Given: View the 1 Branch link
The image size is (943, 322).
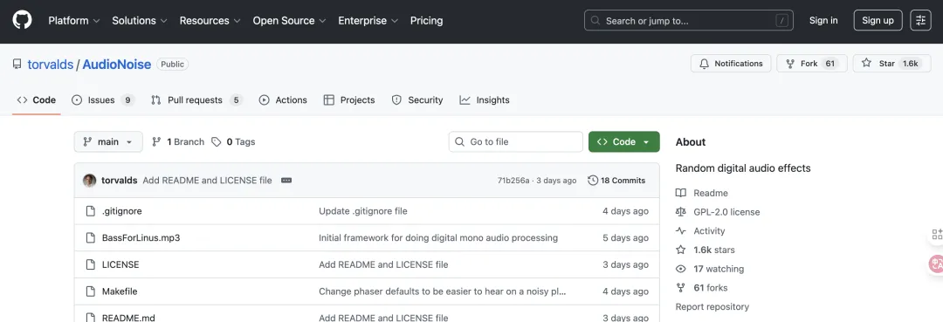Looking at the screenshot, I should click(x=178, y=141).
